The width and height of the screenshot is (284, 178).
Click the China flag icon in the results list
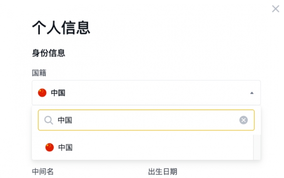[x=50, y=147]
